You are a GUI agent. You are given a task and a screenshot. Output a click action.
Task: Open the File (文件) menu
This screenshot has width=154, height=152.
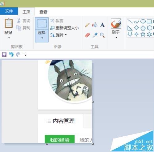coord(9,11)
